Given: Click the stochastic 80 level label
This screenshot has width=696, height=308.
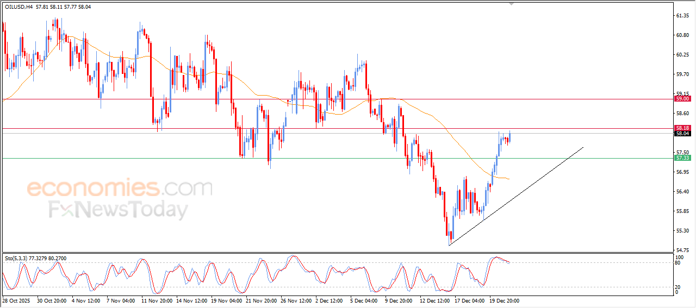Looking at the screenshot, I should pos(678,263).
